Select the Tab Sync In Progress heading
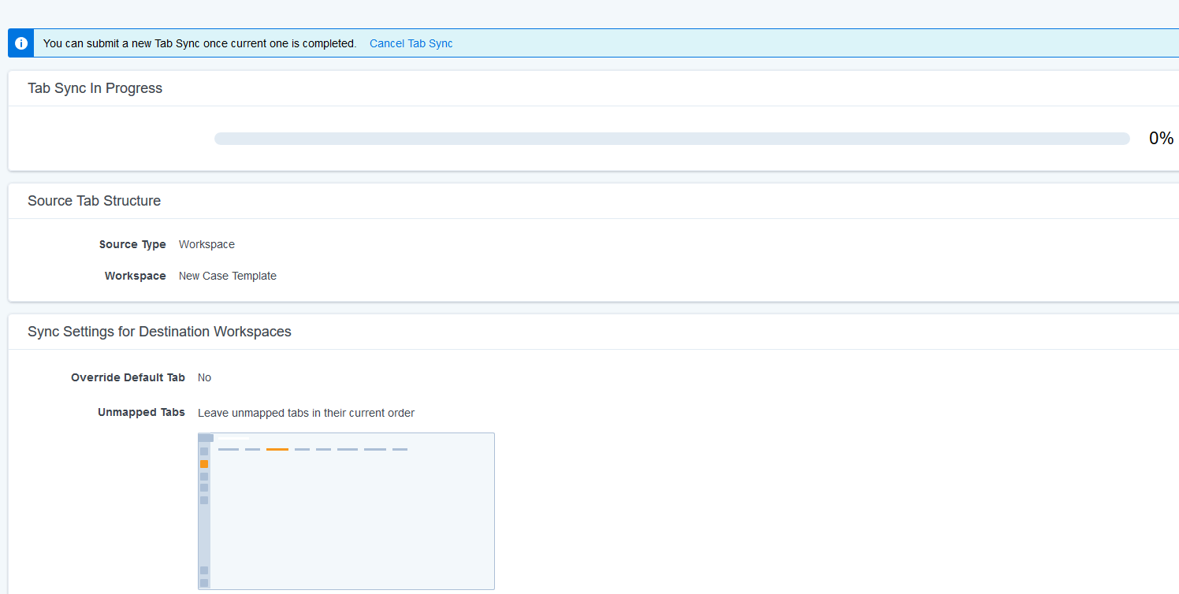 (95, 88)
